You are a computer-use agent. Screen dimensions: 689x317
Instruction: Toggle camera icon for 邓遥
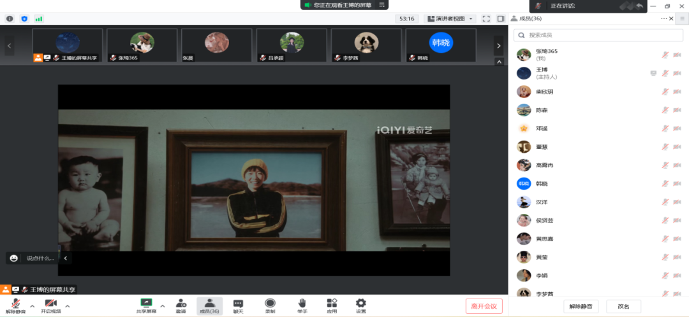pos(677,129)
